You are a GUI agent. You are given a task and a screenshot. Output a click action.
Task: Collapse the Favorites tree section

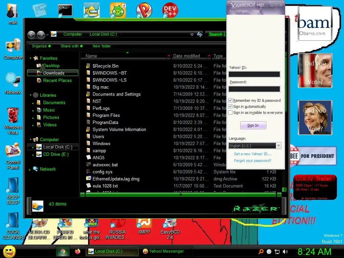point(31,58)
